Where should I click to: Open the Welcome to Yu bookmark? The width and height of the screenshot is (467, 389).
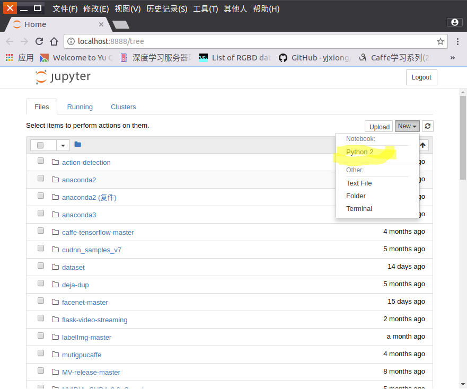click(76, 58)
